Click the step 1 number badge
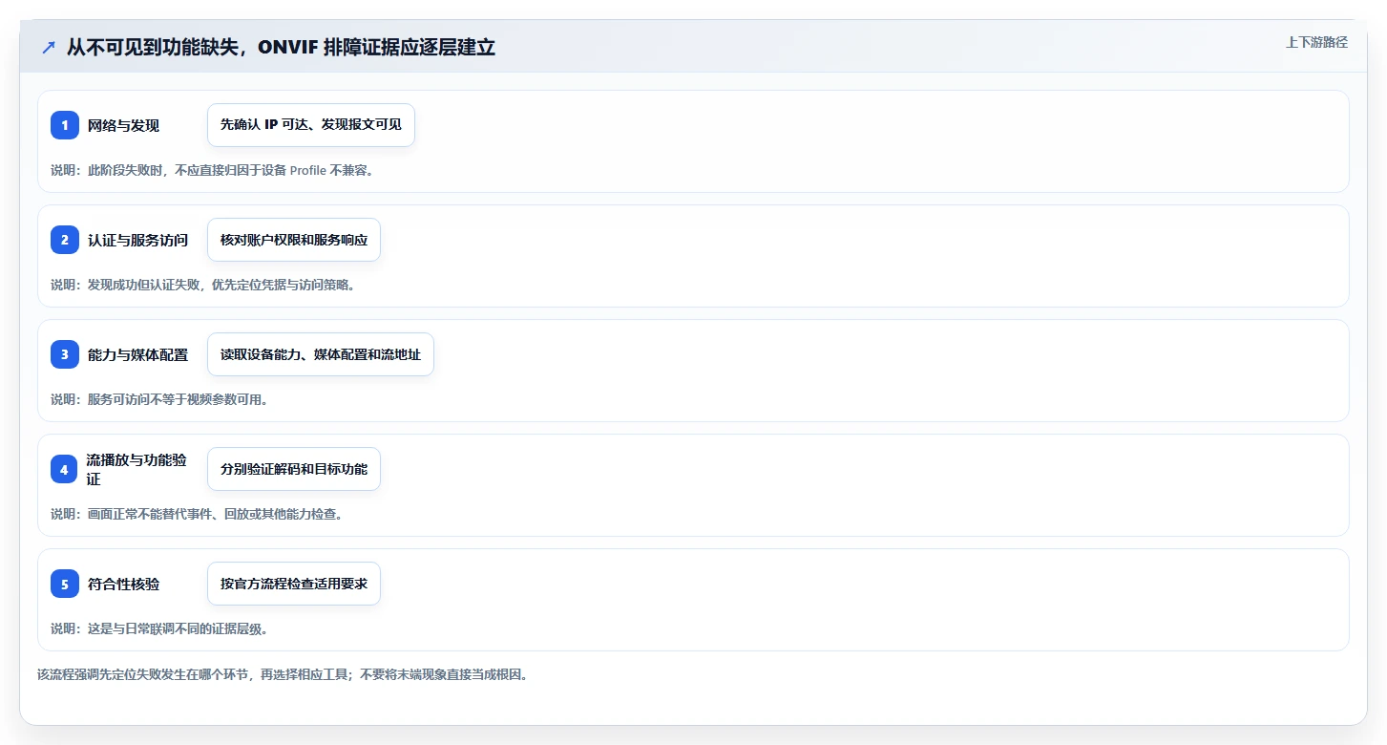Screen dimensions: 1387x745 (x=65, y=125)
